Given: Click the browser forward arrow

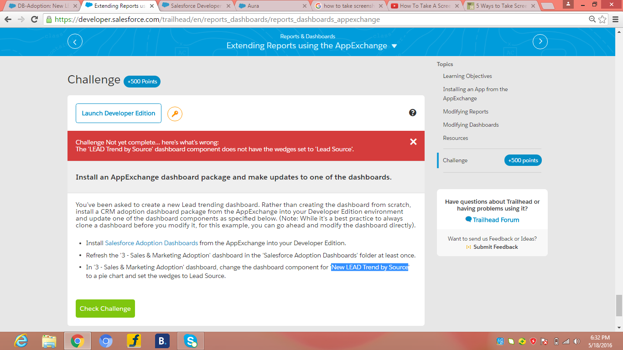Looking at the screenshot, I should pos(21,19).
